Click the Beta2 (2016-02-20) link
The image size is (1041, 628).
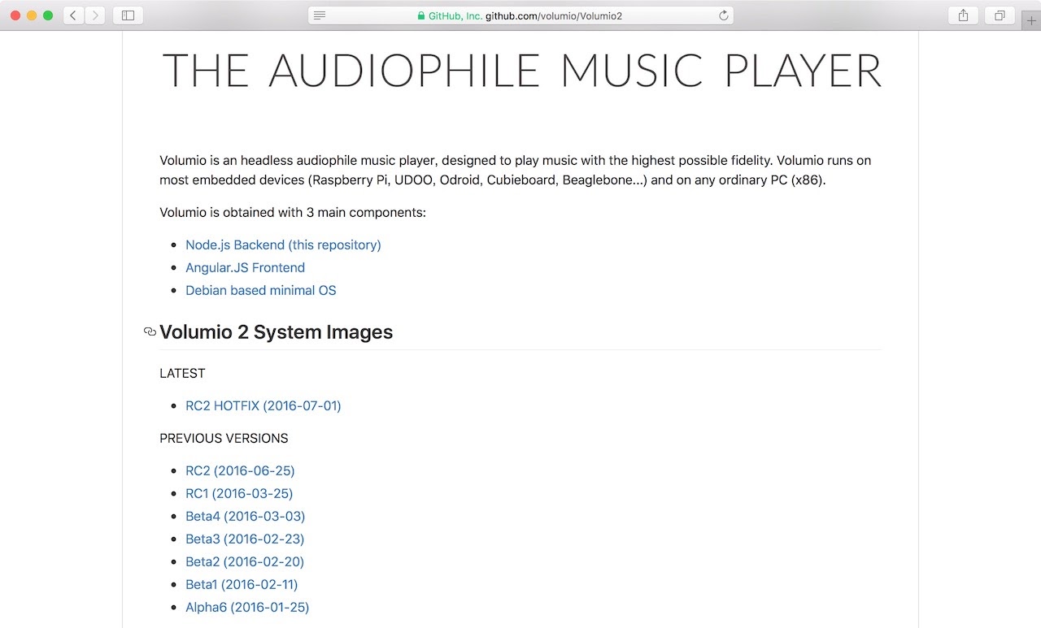(244, 561)
